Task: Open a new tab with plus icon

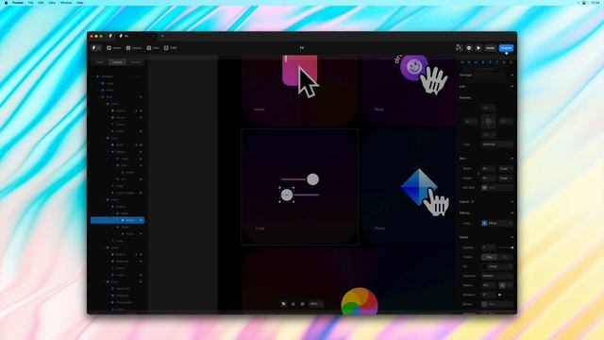Action: (x=162, y=36)
